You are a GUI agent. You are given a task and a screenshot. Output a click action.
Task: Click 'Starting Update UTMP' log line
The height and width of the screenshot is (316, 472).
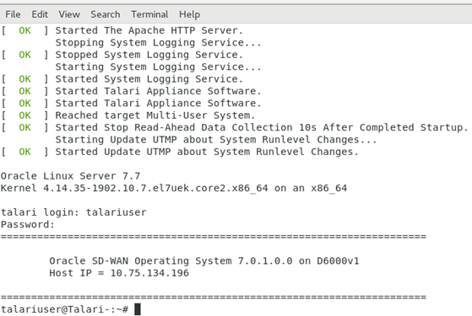216,139
